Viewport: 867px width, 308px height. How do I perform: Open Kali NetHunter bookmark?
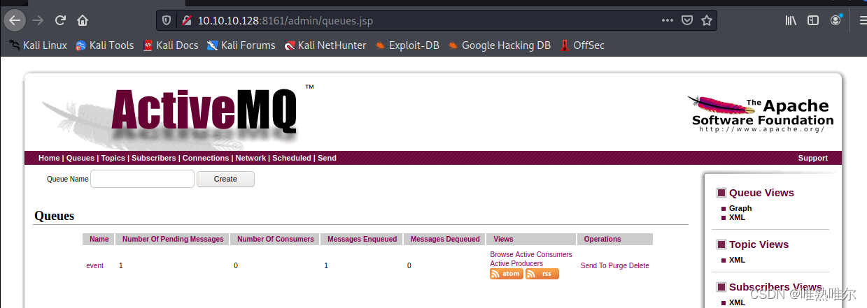click(x=325, y=45)
